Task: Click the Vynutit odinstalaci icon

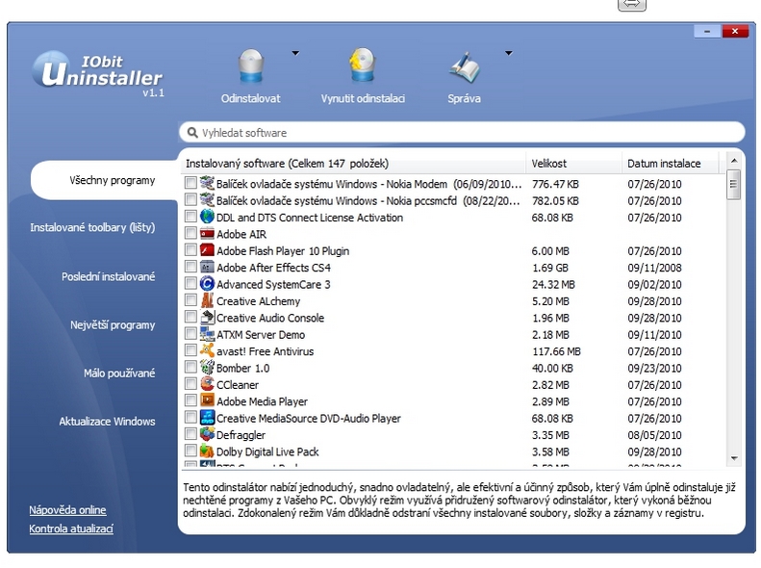Action: (363, 65)
